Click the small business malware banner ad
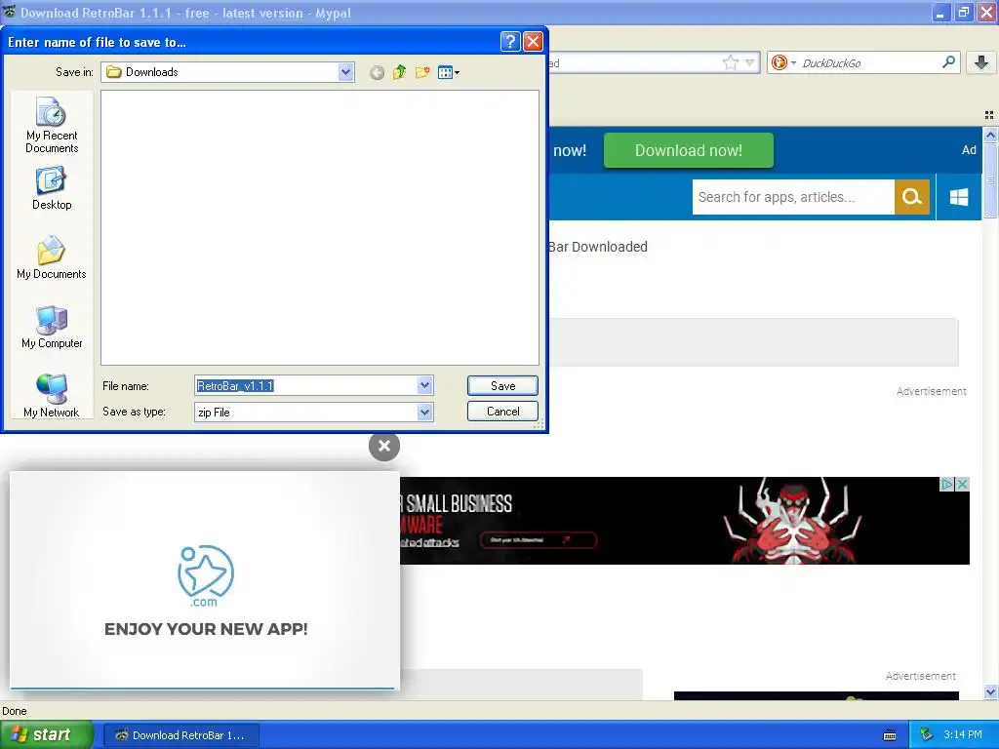 click(x=685, y=521)
